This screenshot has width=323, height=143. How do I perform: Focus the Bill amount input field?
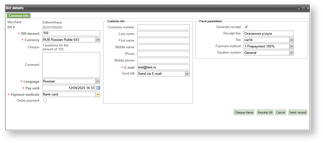pyautogui.click(x=71, y=33)
